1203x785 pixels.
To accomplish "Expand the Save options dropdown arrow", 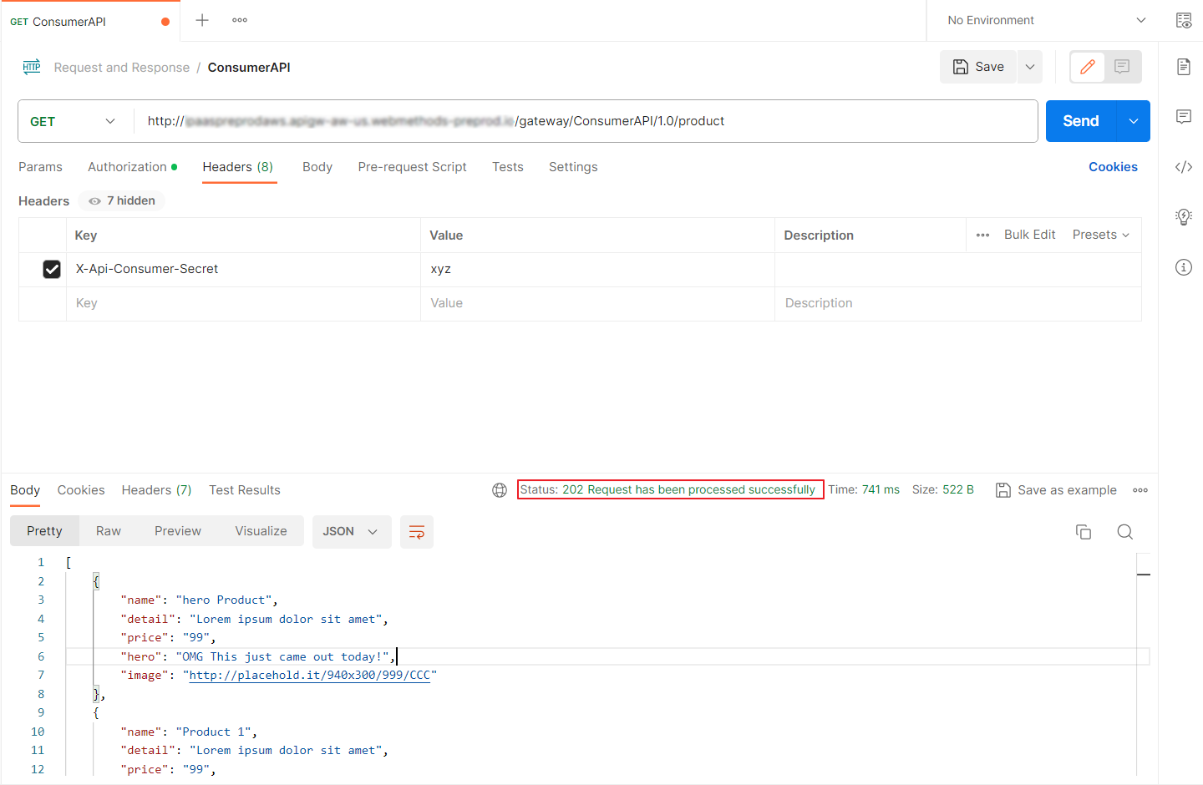I will pos(1030,67).
